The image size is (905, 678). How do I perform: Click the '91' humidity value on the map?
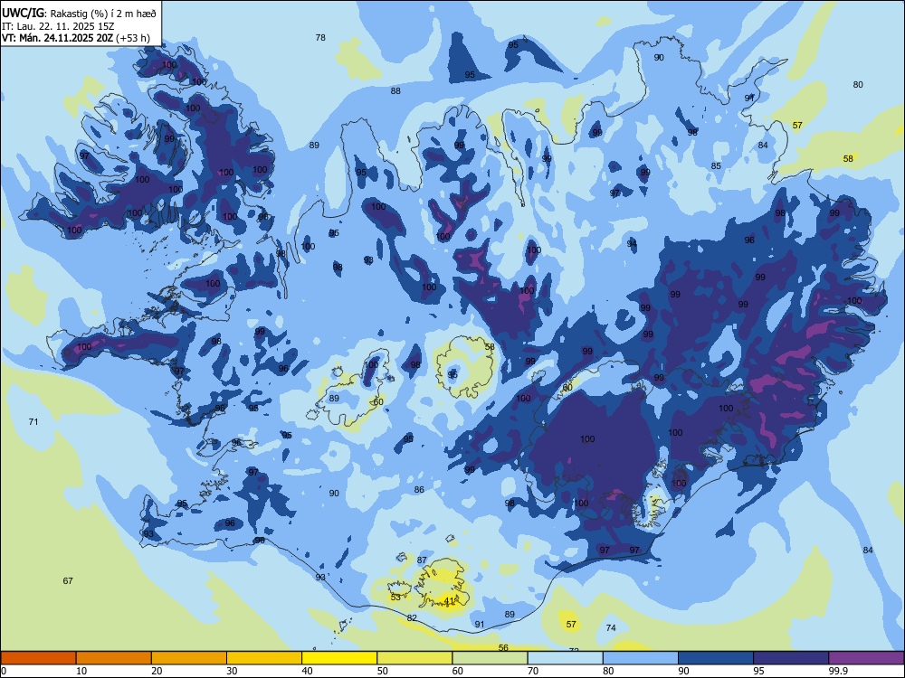[x=480, y=625]
